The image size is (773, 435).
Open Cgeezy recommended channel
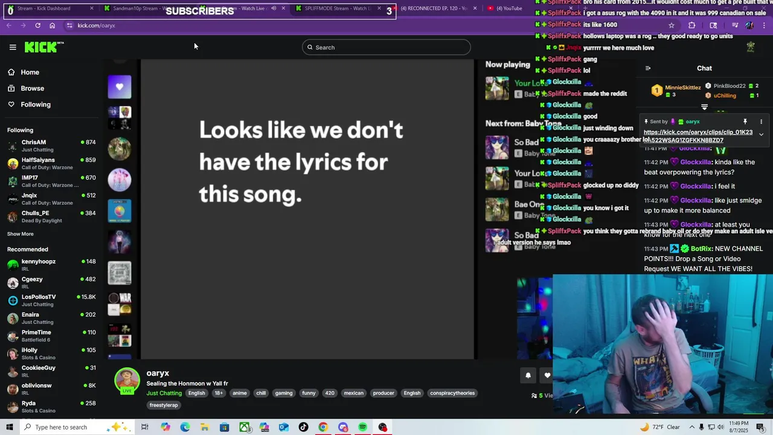51,283
